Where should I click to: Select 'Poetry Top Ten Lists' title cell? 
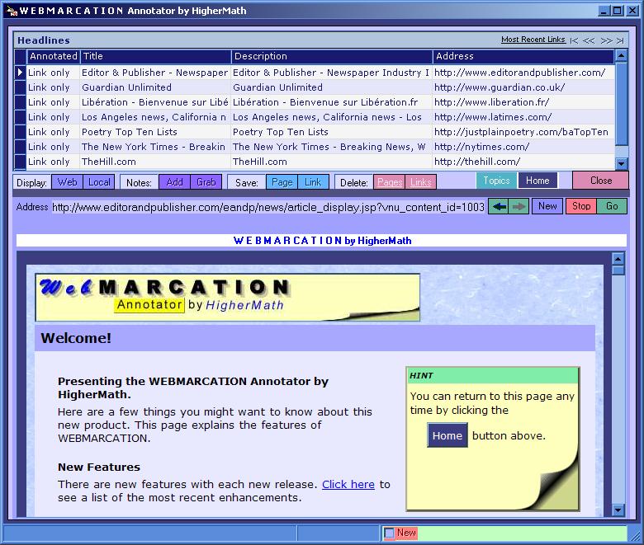click(x=155, y=132)
